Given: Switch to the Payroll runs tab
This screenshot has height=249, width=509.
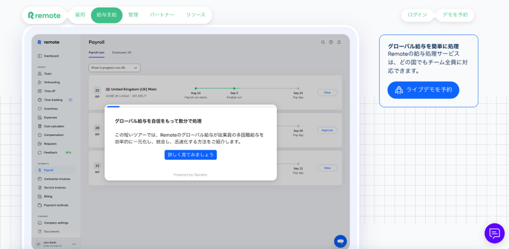Looking at the screenshot, I should [97, 52].
